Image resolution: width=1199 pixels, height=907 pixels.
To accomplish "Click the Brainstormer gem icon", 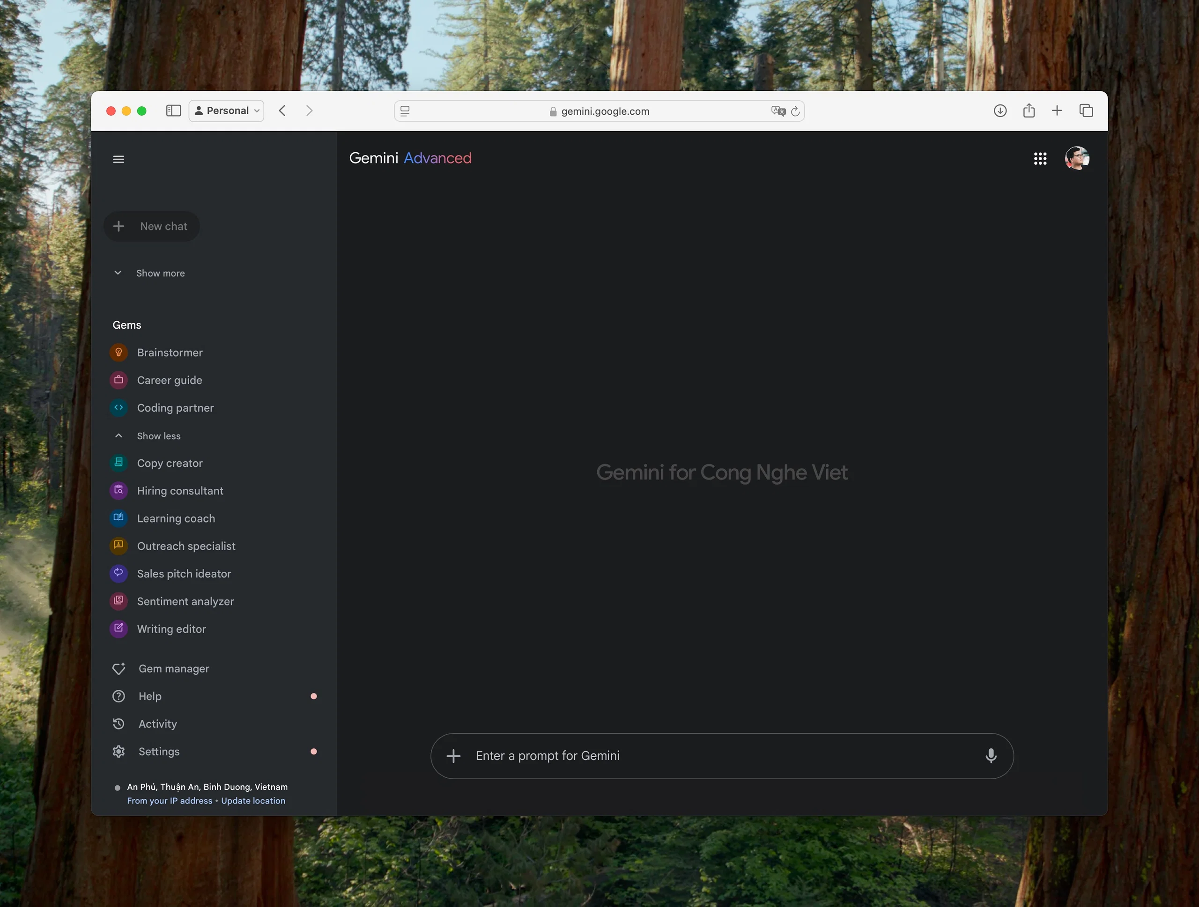I will [119, 353].
